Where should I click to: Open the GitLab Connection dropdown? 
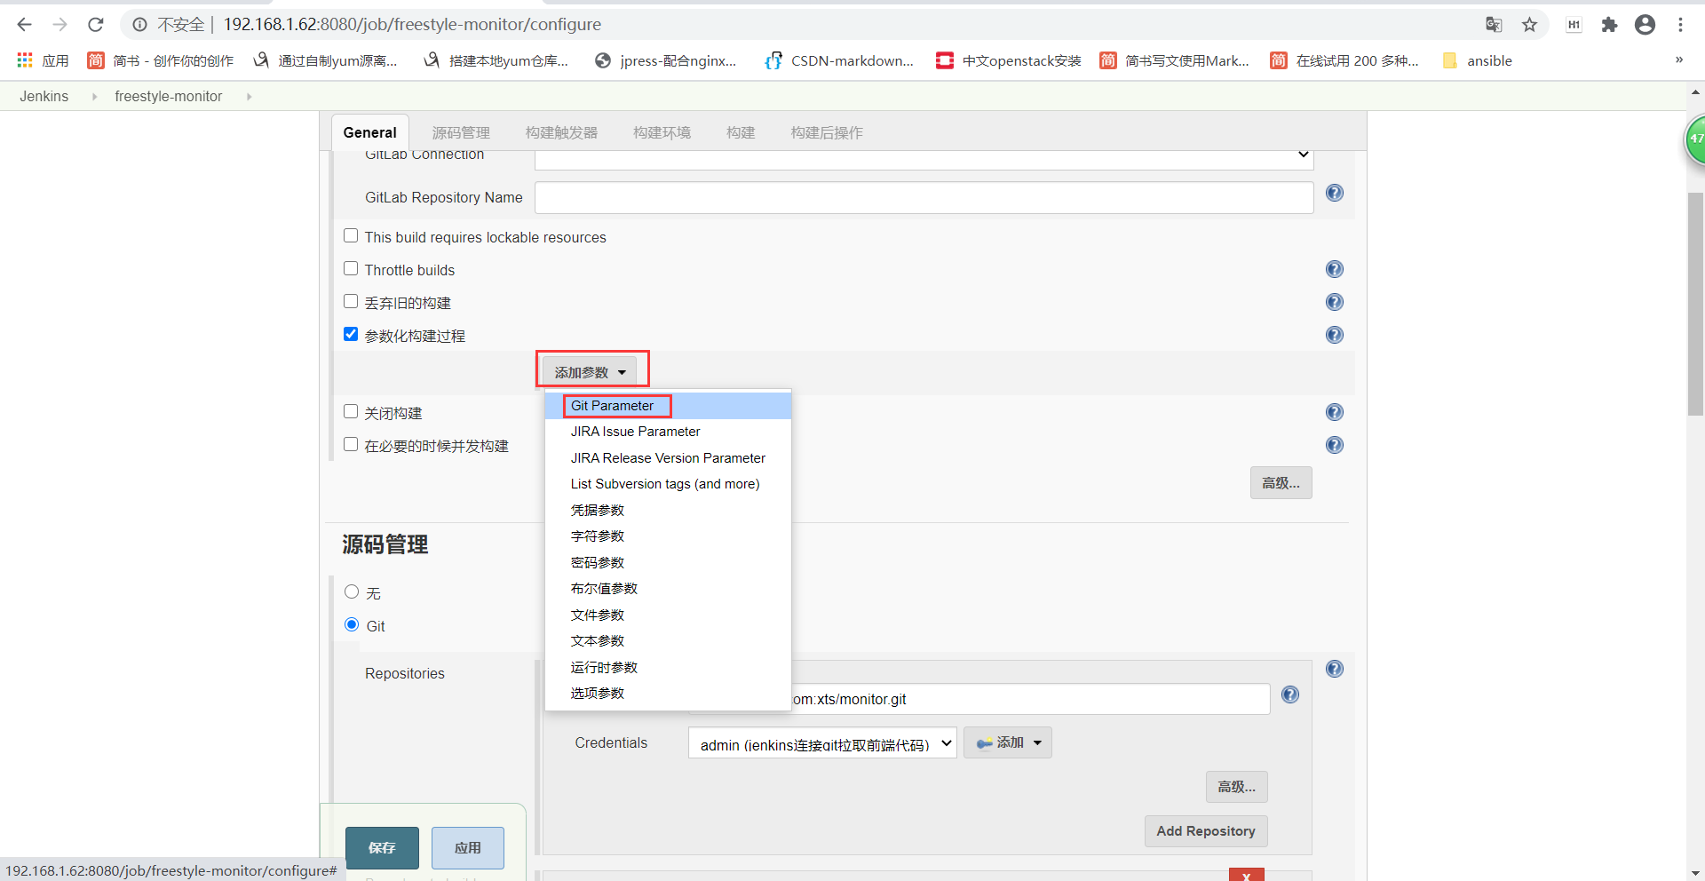point(924,158)
